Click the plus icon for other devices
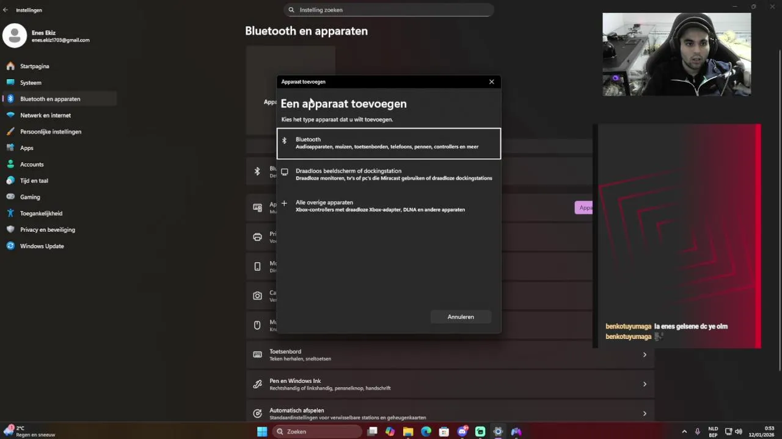The height and width of the screenshot is (439, 782). click(284, 203)
